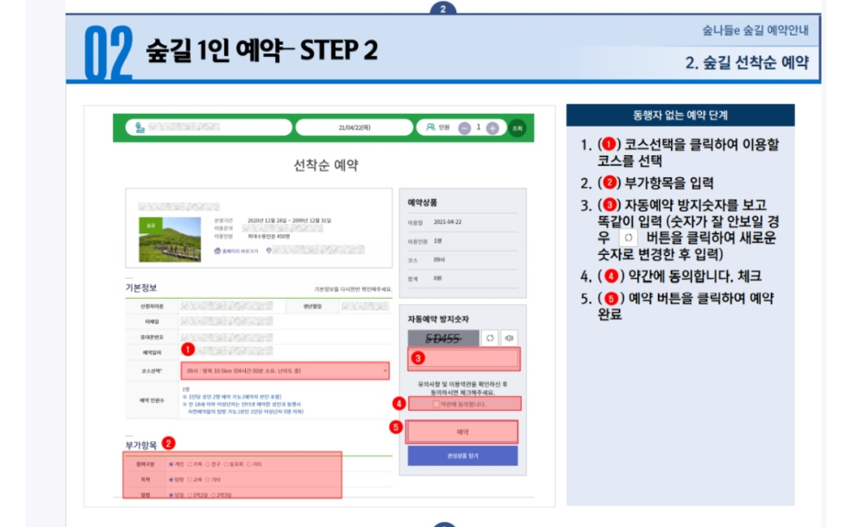The width and height of the screenshot is (852, 527).
Task: Click the 2. 숲길 선착순 예약 subtitle
Action: coord(747,63)
